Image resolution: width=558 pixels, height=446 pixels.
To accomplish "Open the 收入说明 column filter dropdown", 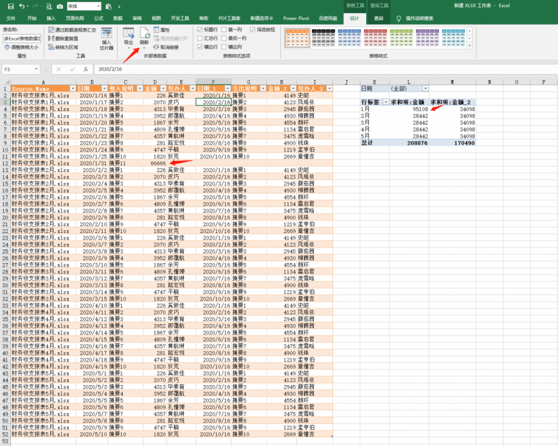I will pyautogui.click(x=139, y=88).
